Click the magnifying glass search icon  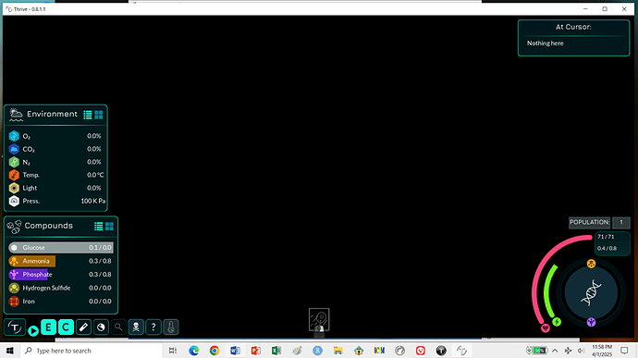point(118,327)
